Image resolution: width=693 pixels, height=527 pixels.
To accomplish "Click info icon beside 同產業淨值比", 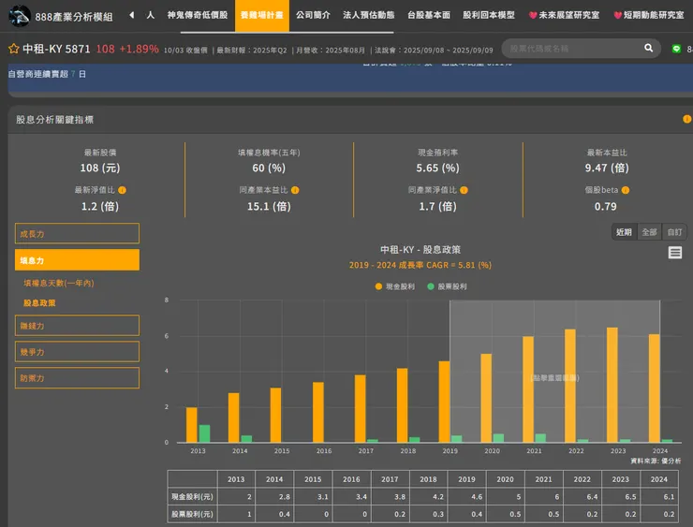I will [464, 190].
